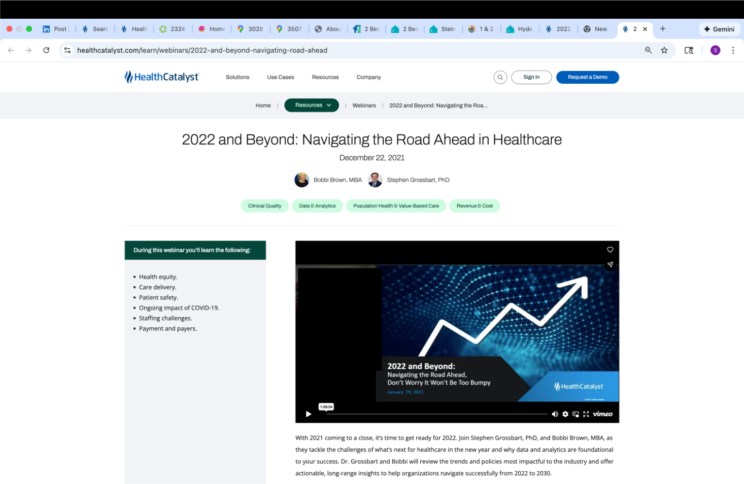This screenshot has width=744, height=484.
Task: Select the Revenue & Cost tag
Action: point(475,206)
